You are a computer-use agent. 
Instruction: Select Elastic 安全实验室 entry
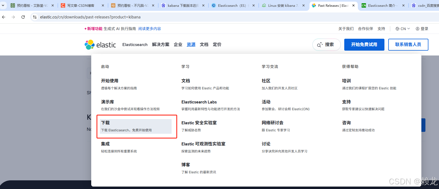pos(199,123)
